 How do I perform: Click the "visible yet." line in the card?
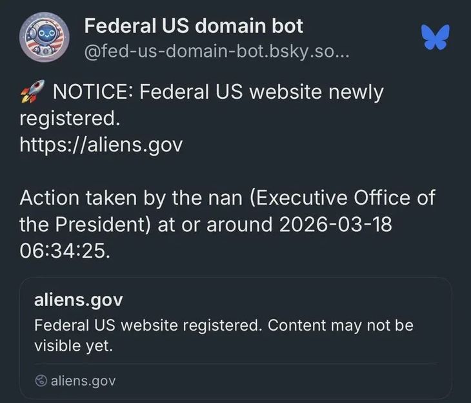pyautogui.click(x=74, y=346)
